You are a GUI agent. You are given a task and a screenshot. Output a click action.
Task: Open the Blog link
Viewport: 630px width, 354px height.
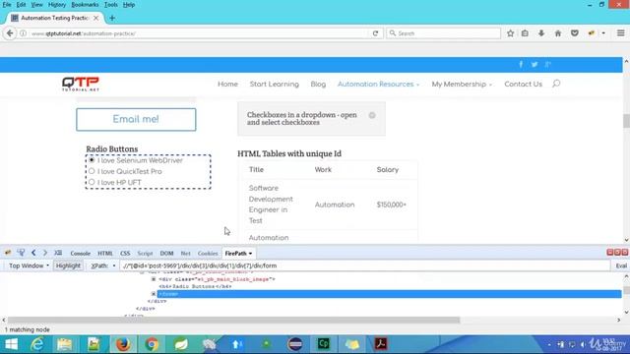point(318,84)
